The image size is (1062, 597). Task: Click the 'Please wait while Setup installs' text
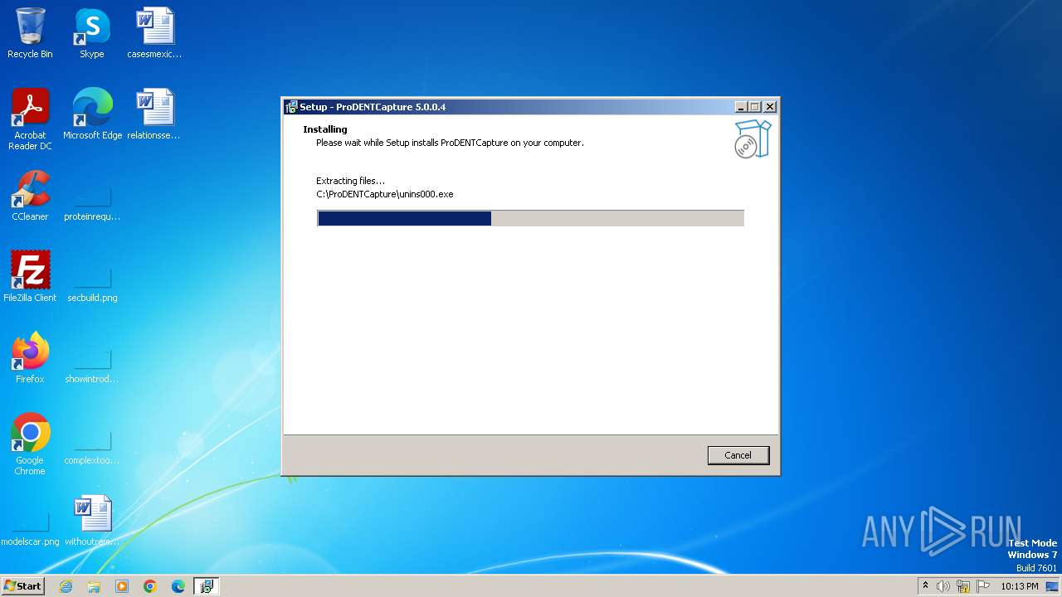pos(450,143)
